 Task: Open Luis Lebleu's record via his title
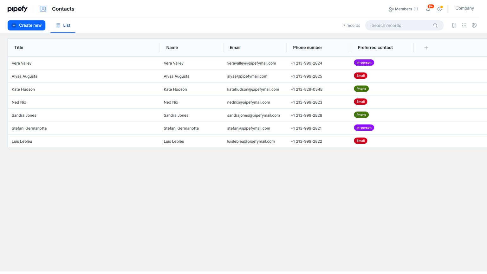pyautogui.click(x=22, y=141)
